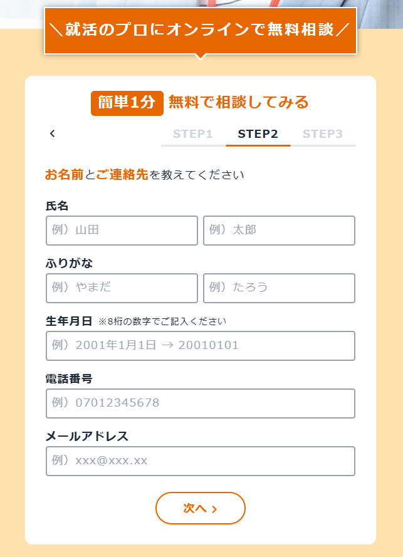The image size is (403, 557).
Task: Click the ふりがな field label
Action: click(69, 263)
